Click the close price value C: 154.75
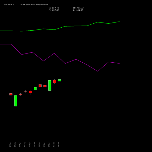Viewport: 152px width, 152px height. point(54,8)
